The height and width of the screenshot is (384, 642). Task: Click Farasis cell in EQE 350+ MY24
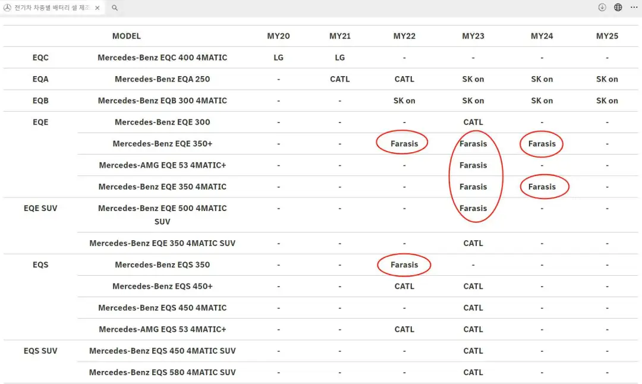[542, 144]
